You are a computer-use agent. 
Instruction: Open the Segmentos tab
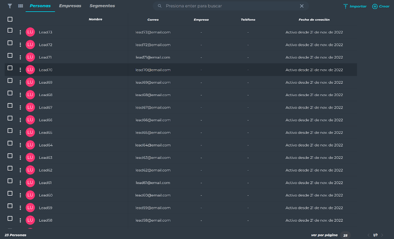tap(102, 6)
